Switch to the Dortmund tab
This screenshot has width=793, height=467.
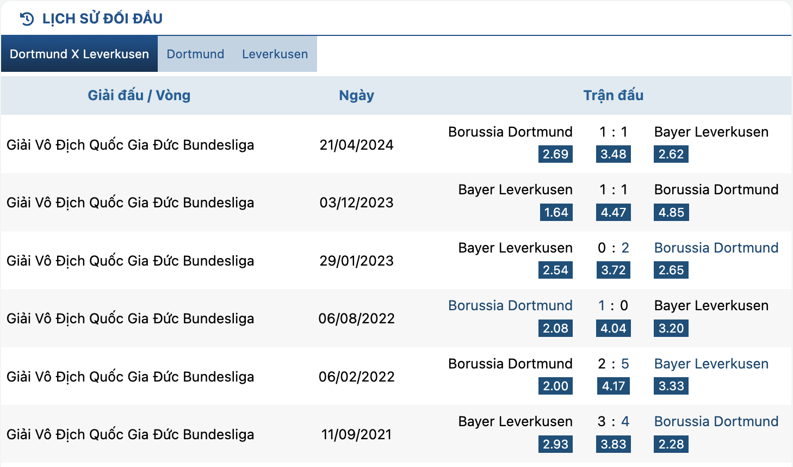(195, 54)
